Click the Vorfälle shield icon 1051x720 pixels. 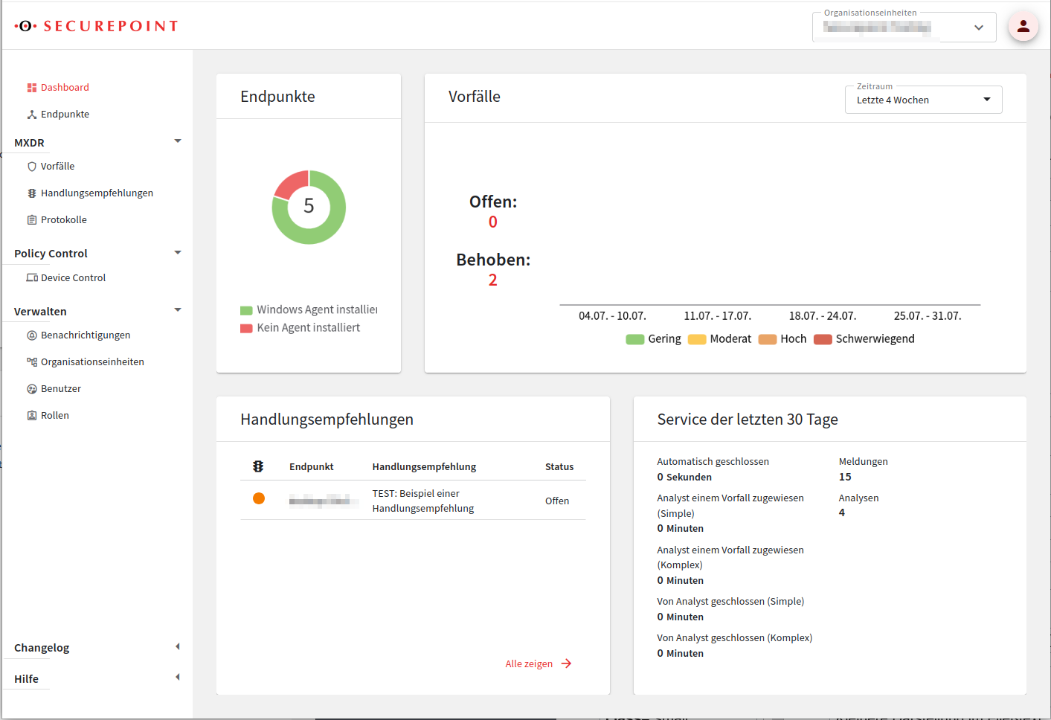coord(32,167)
